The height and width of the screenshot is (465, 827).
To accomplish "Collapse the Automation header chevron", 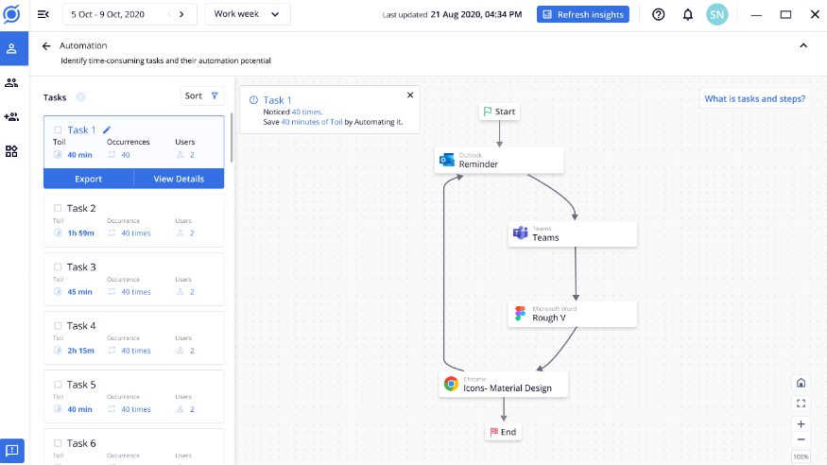I will point(803,45).
